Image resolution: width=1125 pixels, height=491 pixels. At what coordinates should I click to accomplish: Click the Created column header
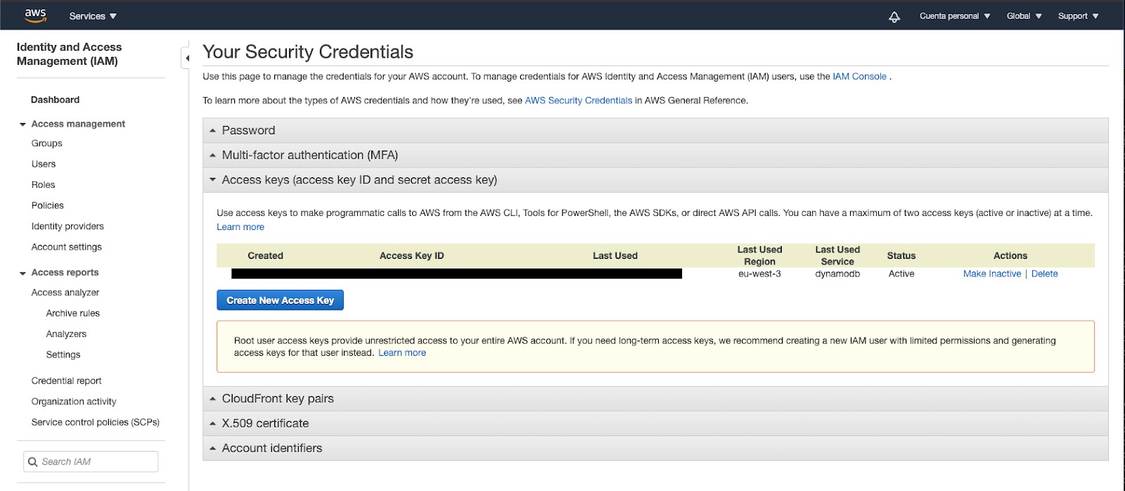pyautogui.click(x=265, y=256)
